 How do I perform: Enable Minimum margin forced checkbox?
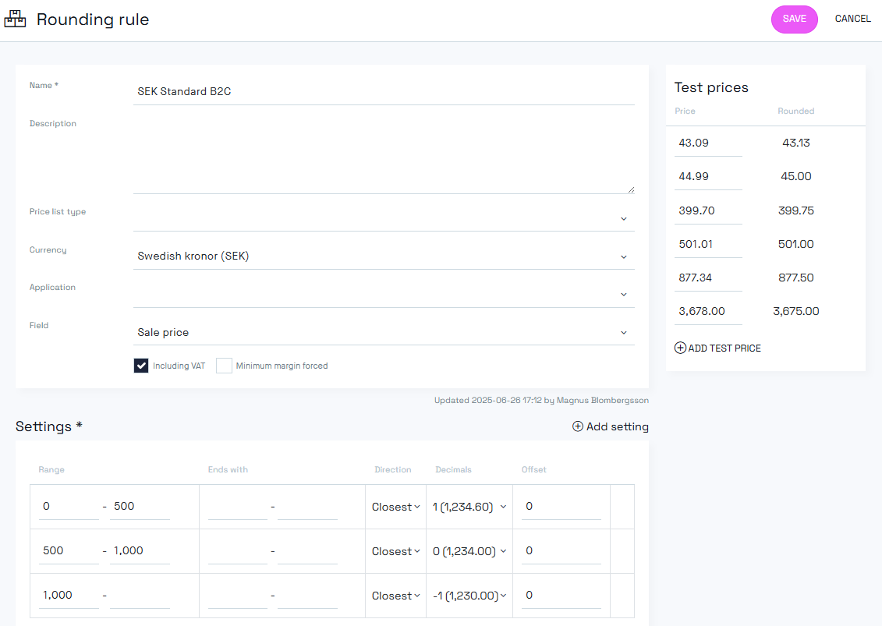point(224,366)
